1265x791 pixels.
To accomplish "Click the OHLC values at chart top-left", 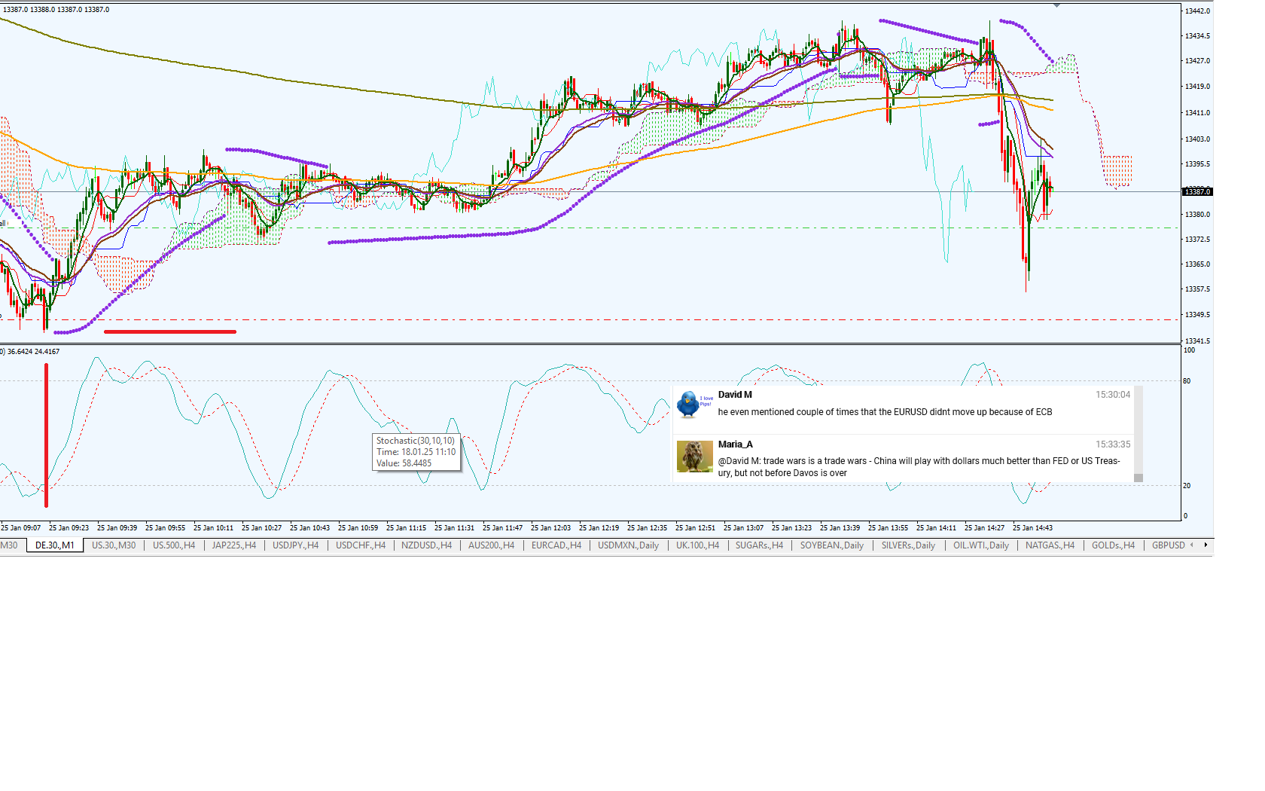I will point(56,10).
